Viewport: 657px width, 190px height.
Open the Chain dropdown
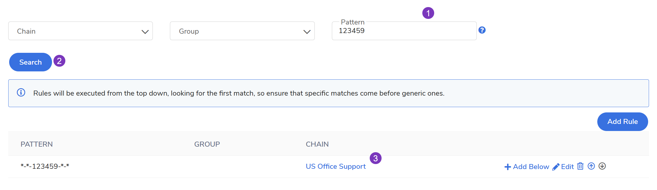(80, 31)
